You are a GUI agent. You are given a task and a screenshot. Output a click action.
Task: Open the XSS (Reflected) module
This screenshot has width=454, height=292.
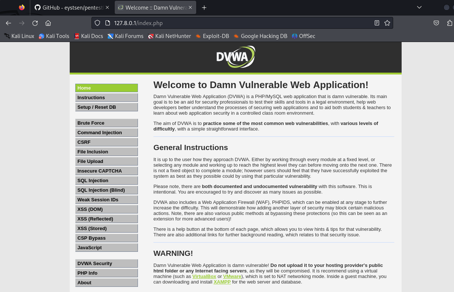tap(107, 219)
